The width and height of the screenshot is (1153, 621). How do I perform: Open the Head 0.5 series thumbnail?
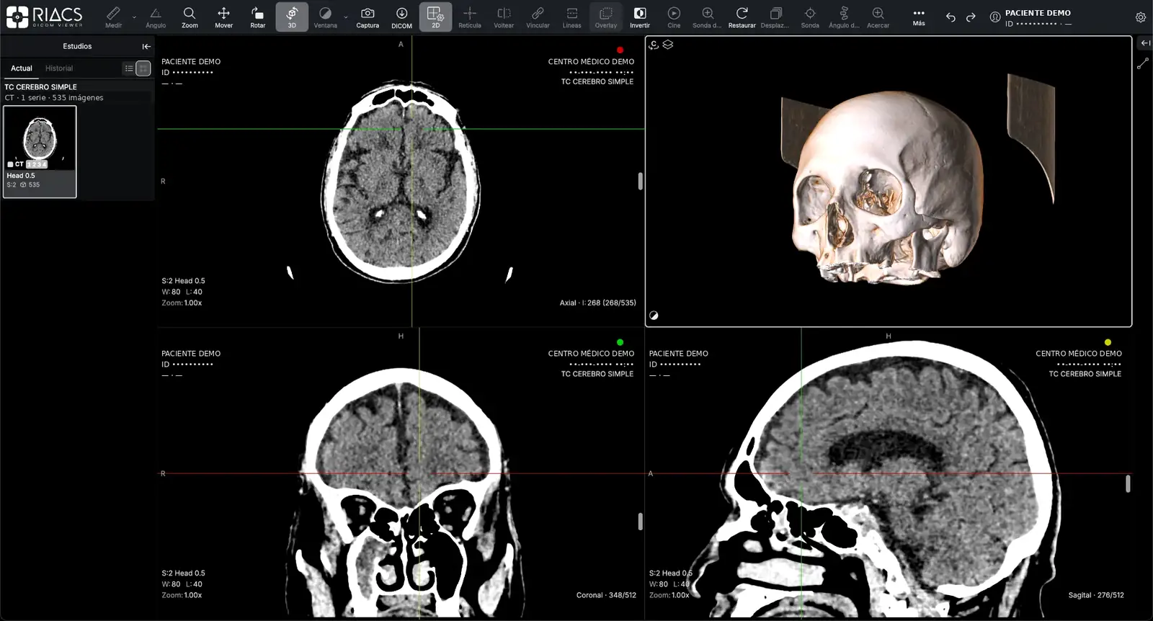tap(40, 151)
